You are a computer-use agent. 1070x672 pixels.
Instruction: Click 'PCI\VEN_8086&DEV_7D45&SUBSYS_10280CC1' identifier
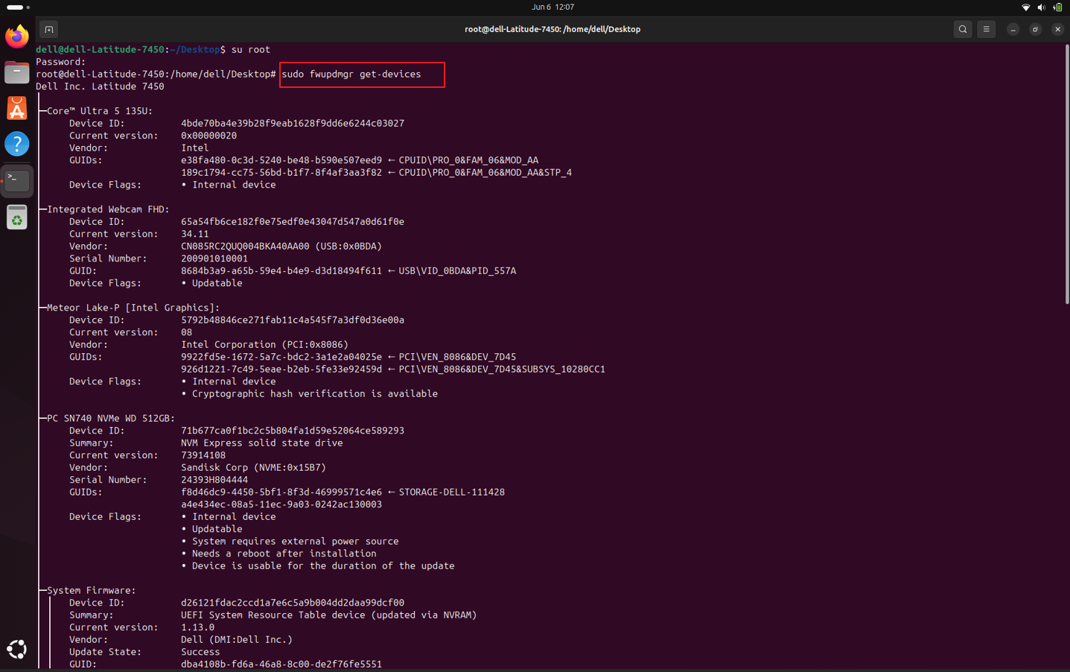click(502, 369)
